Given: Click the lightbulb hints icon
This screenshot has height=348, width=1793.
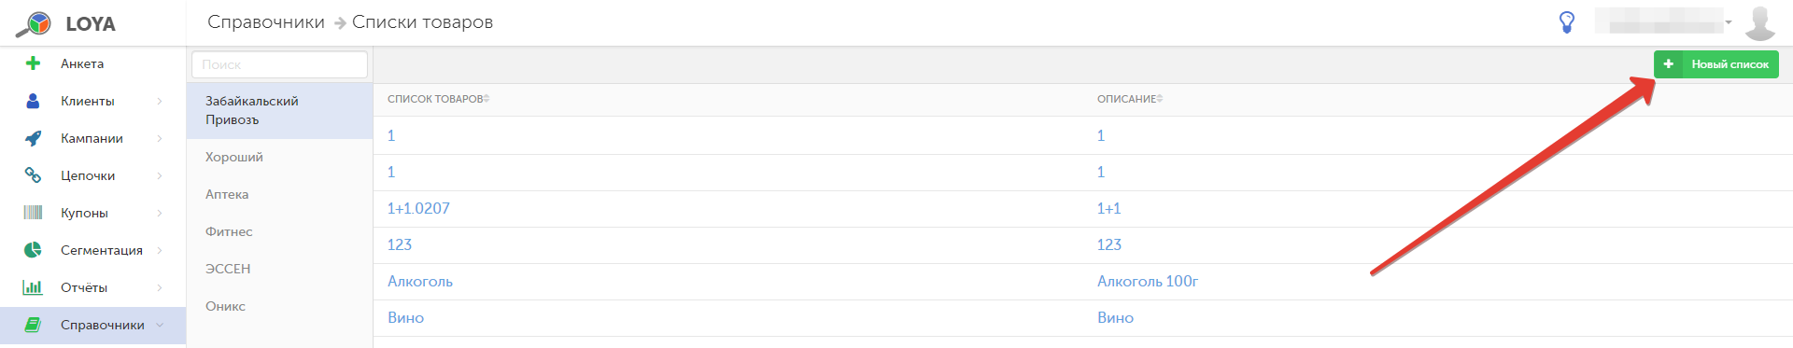Looking at the screenshot, I should [1567, 22].
